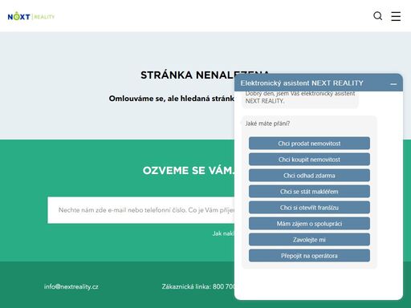411x308 pixels.
Task: Click the 'Zákaznická linka' phone number
Action: pos(198,286)
